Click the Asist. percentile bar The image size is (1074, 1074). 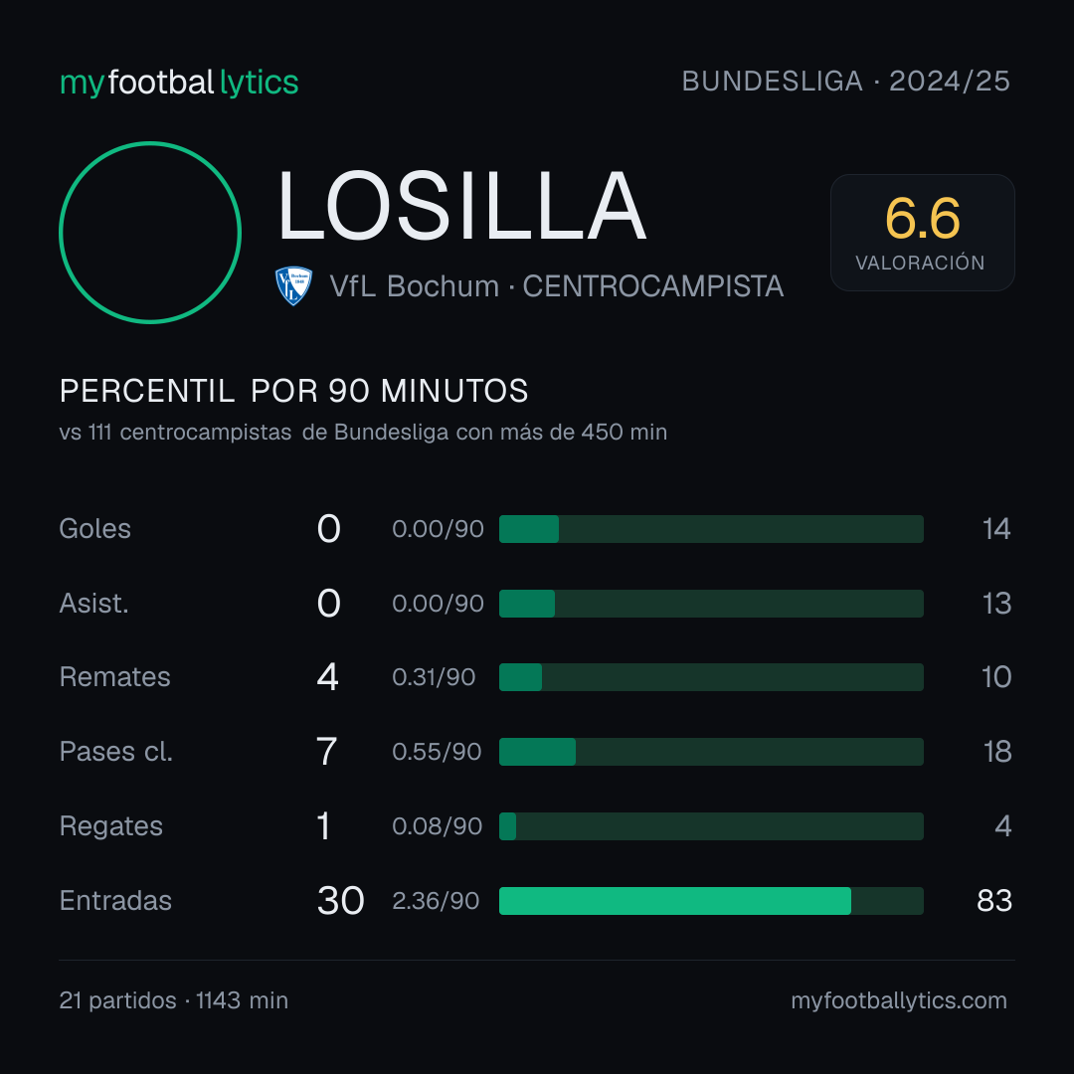(x=711, y=604)
